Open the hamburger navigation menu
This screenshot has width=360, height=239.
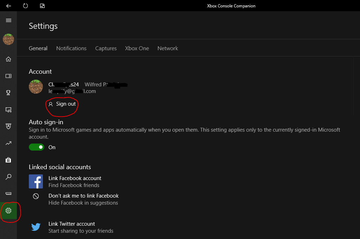(8, 20)
